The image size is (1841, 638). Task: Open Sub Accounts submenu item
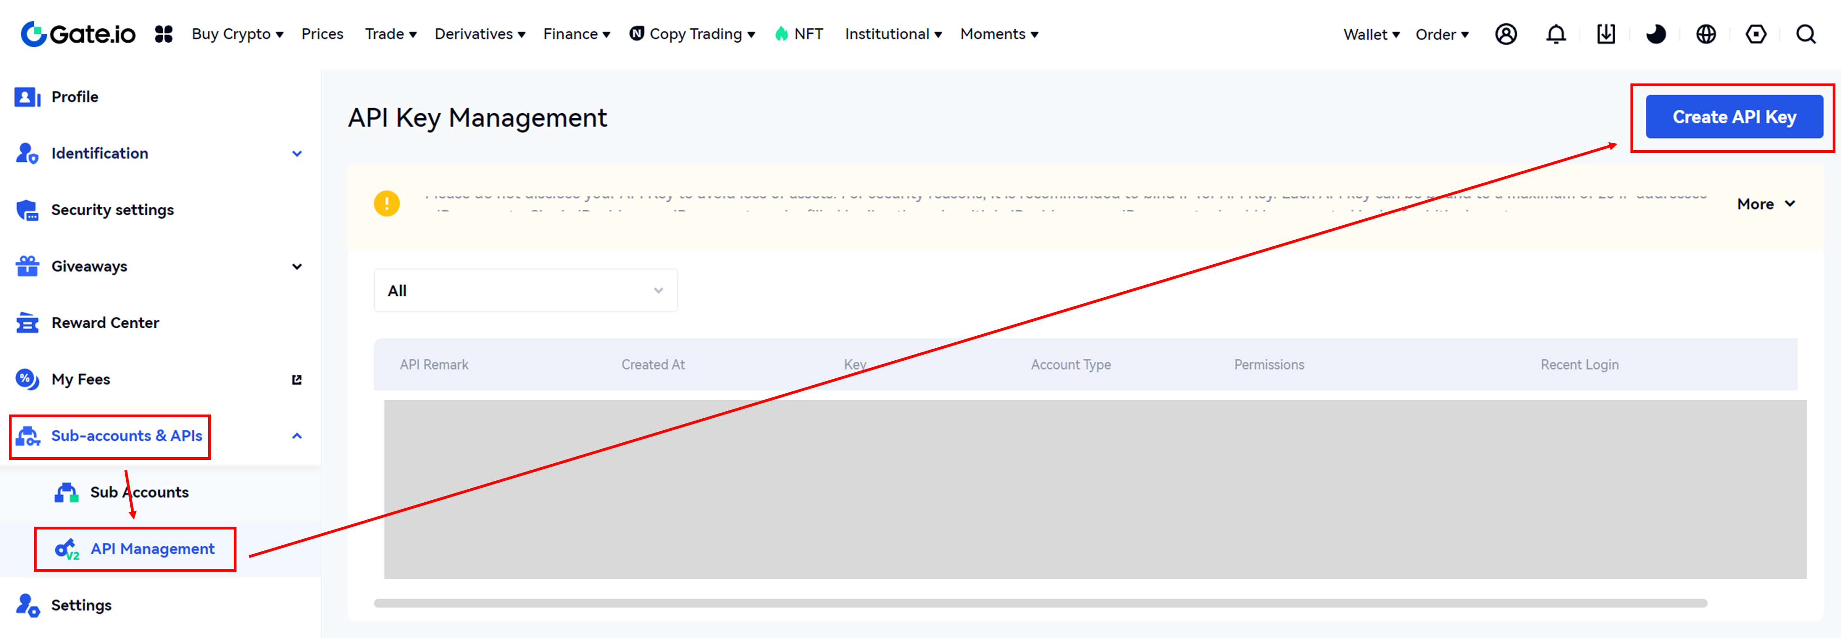(140, 492)
